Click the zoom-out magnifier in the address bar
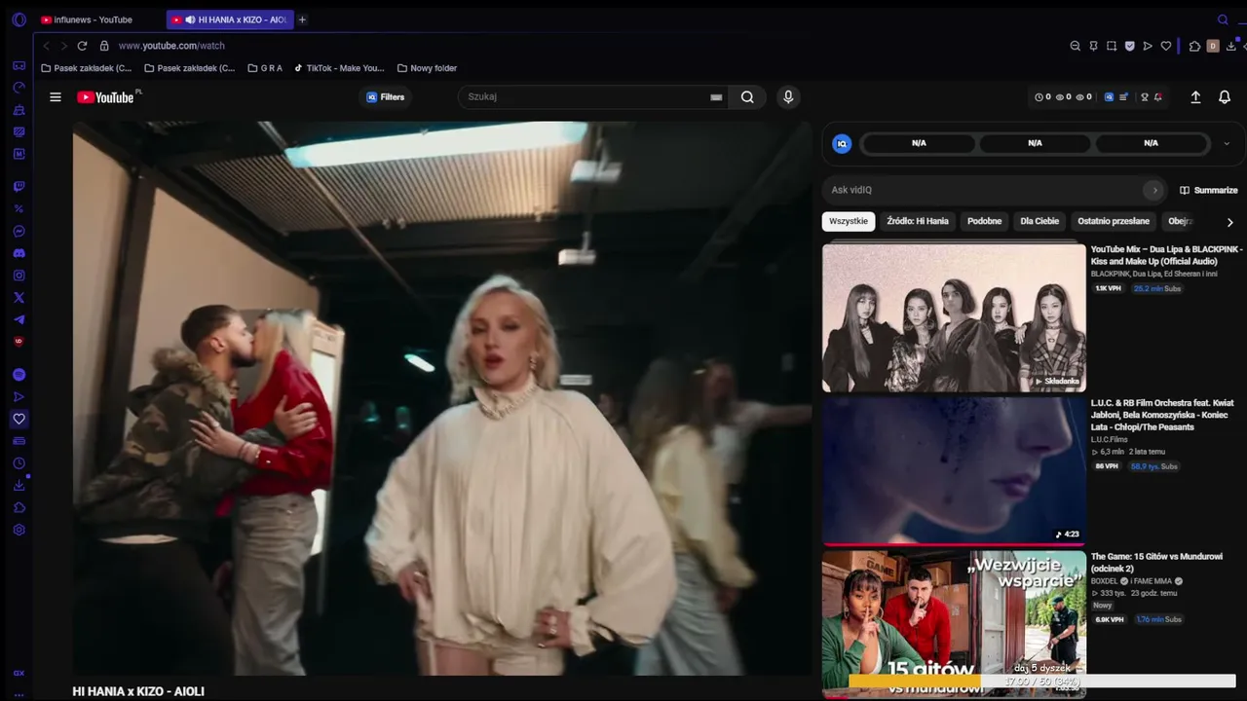The width and height of the screenshot is (1247, 701). click(1076, 46)
